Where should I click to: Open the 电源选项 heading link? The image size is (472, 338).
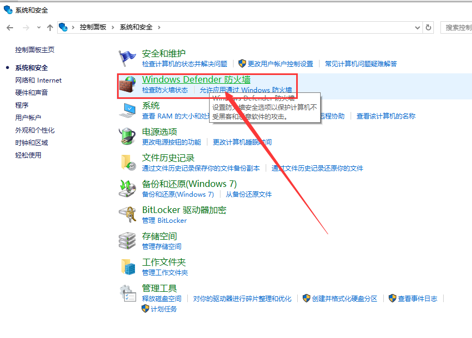(160, 132)
